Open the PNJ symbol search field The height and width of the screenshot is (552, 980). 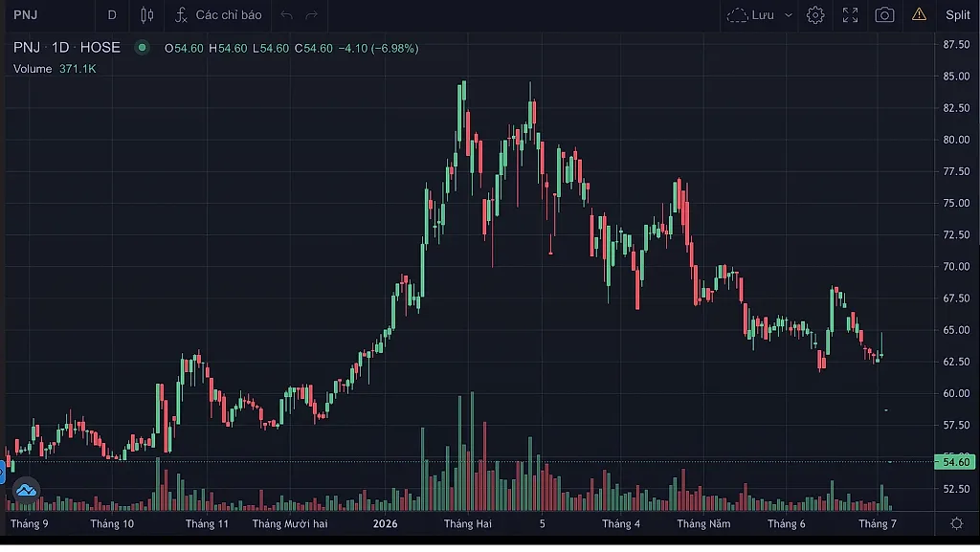pyautogui.click(x=26, y=15)
